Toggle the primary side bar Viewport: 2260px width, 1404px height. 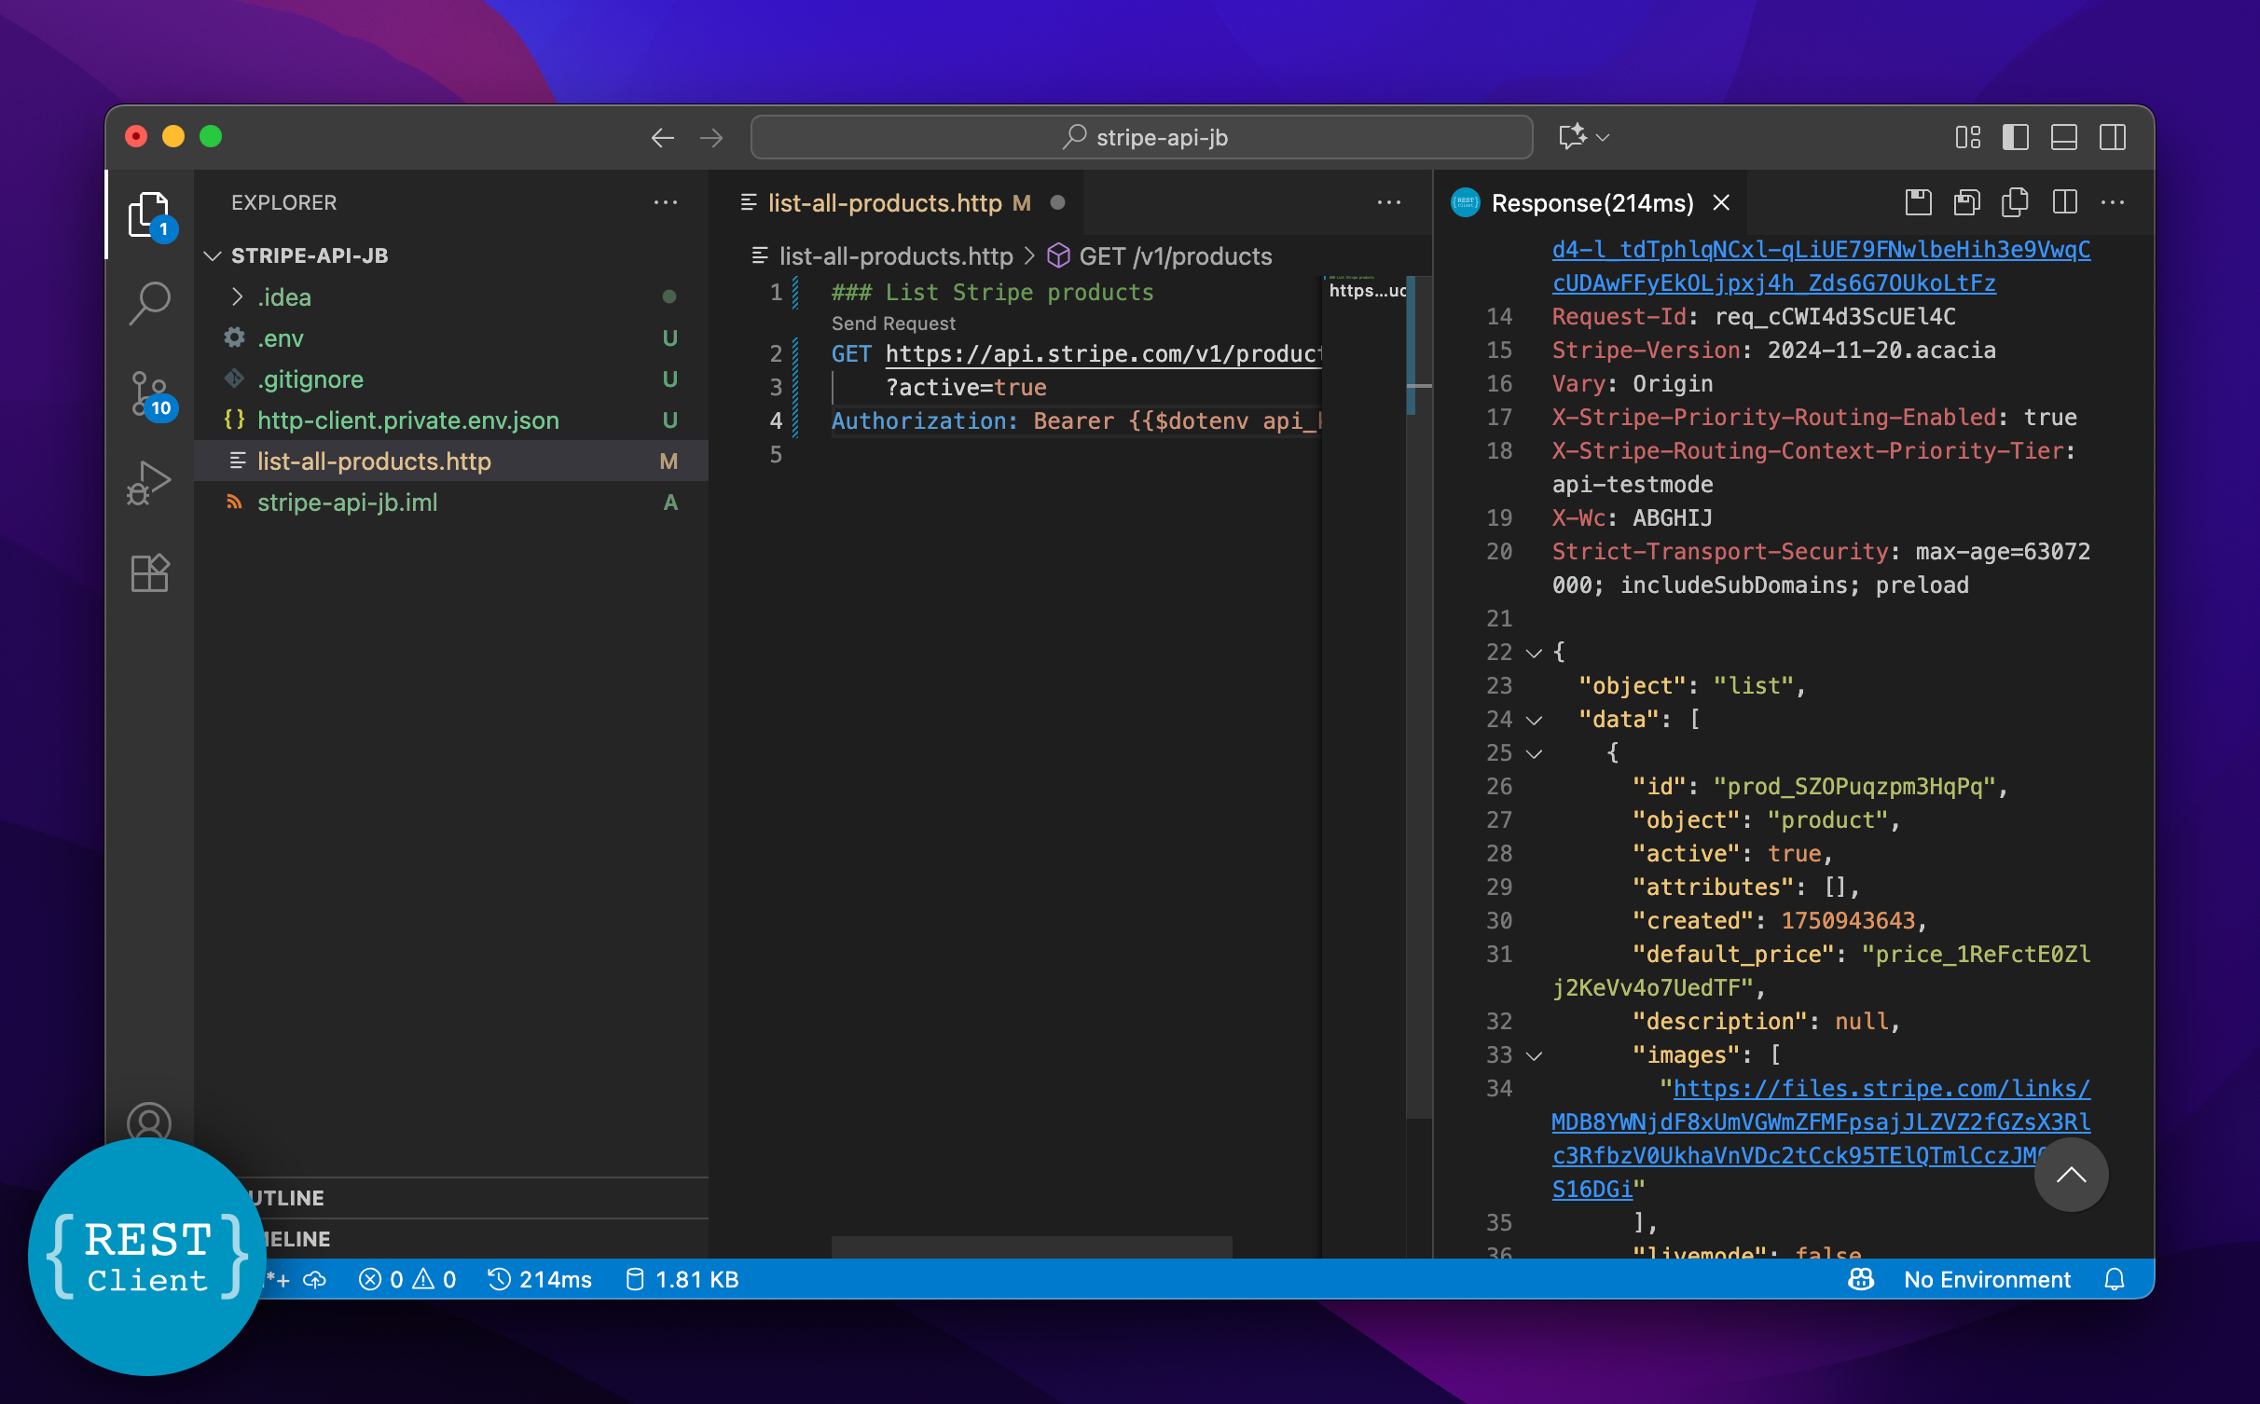click(2015, 137)
